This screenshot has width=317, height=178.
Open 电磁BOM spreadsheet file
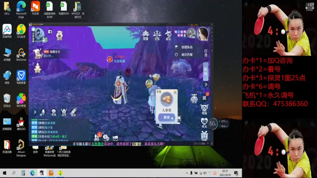click(63, 8)
